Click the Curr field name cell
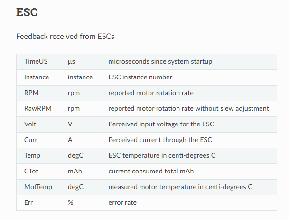The height and width of the screenshot is (220, 289). [x=38, y=140]
